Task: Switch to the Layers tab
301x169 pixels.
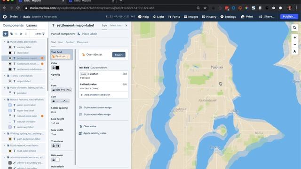Action: [32, 25]
